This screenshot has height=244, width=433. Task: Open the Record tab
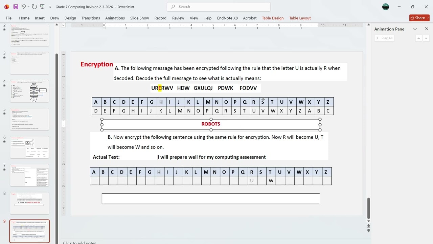coord(160,18)
